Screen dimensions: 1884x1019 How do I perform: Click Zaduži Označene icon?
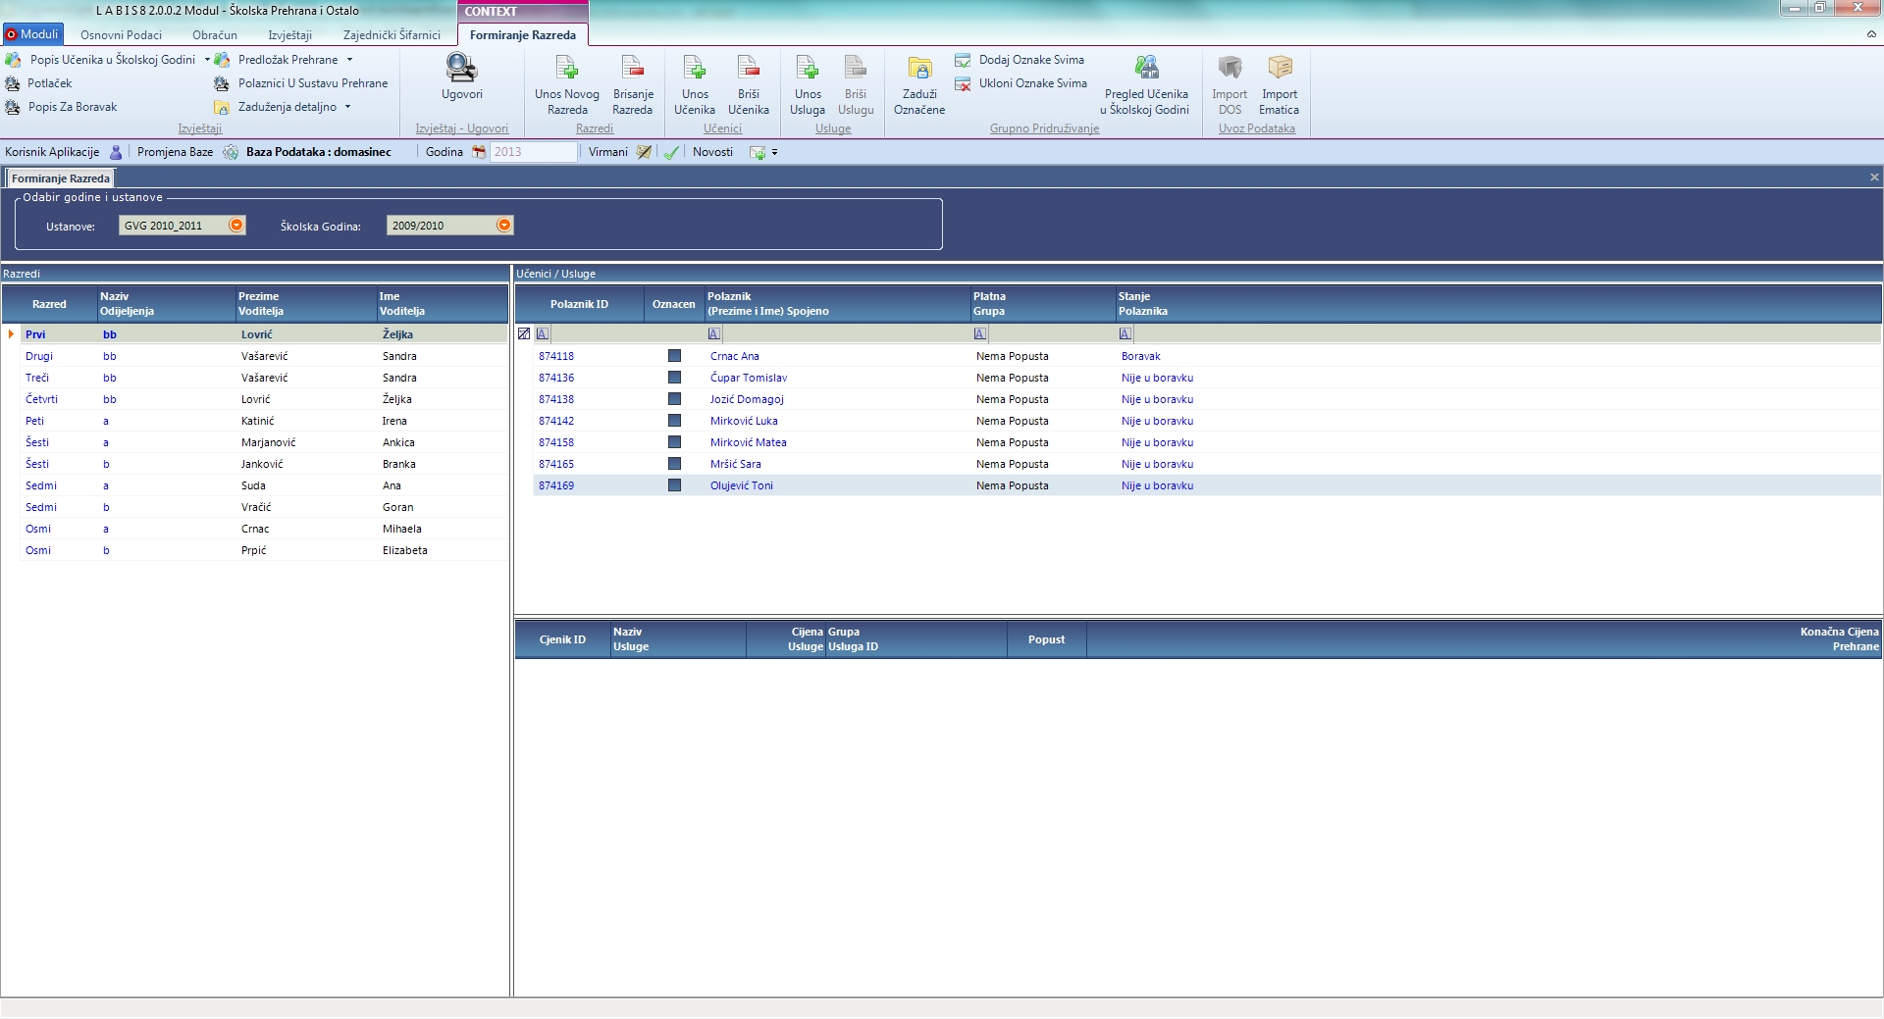pos(919,69)
